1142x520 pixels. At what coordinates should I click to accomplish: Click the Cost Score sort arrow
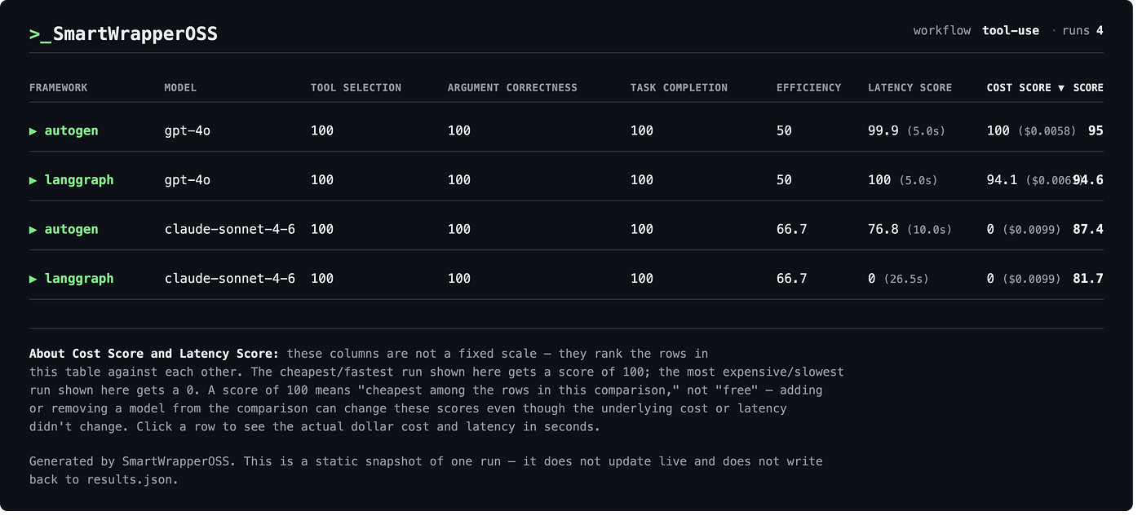1061,88
